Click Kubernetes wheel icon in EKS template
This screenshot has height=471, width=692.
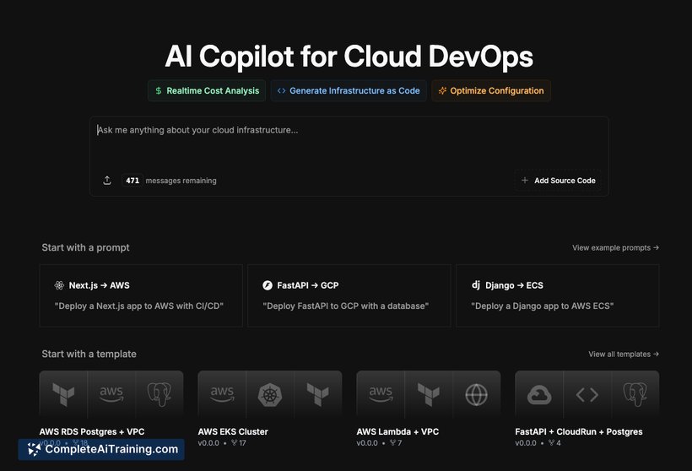click(x=270, y=394)
